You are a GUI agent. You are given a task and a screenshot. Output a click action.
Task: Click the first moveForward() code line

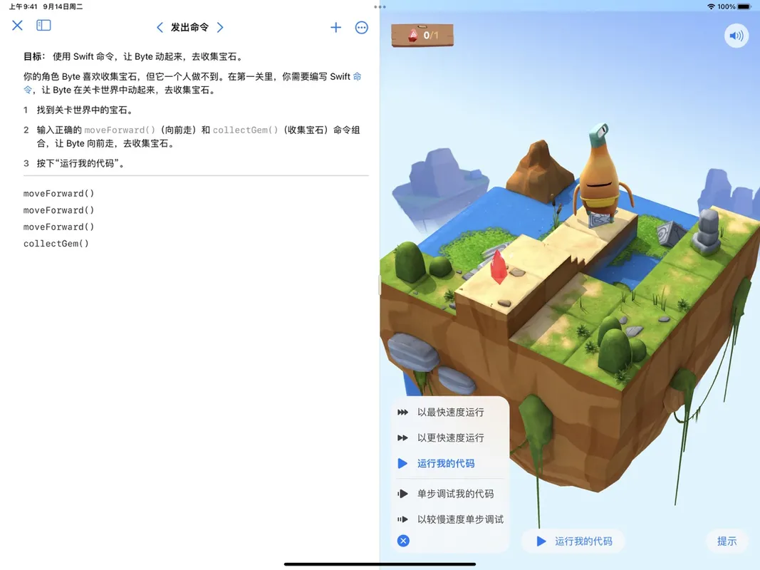point(58,193)
